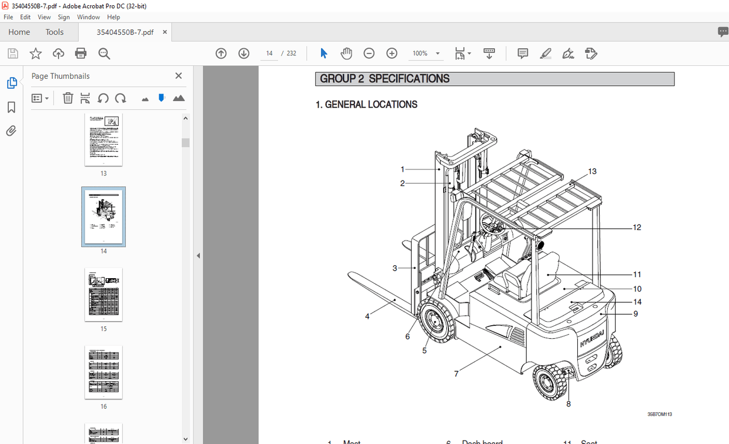Open the Find text search tool
The image size is (729, 444).
[103, 53]
